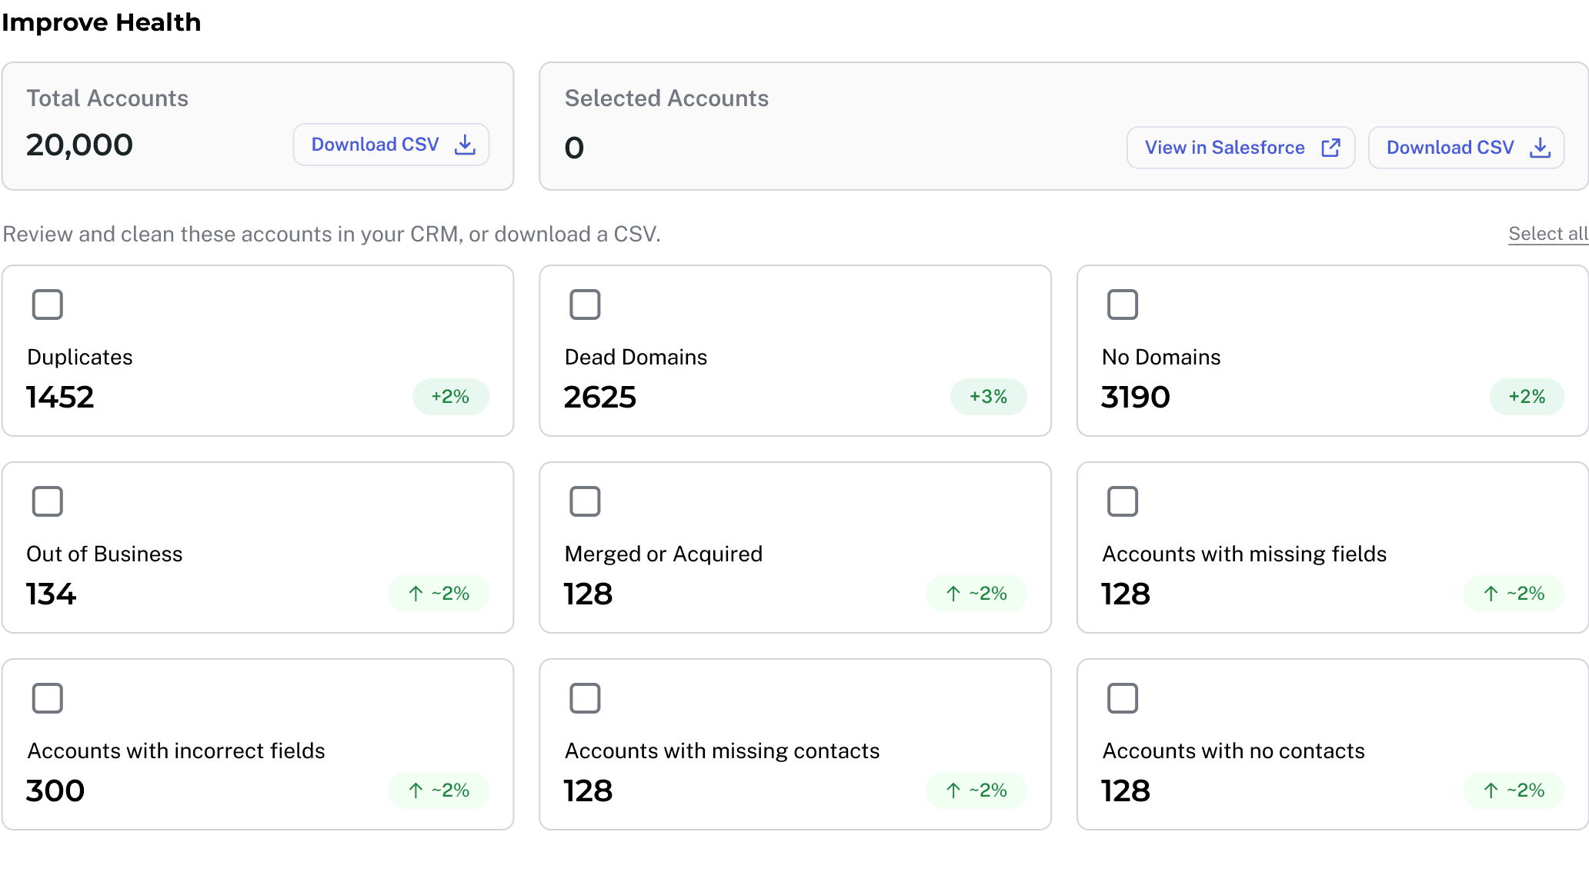This screenshot has height=892, width=1589.
Task: Select the Dead Domains checkbox
Action: coord(585,305)
